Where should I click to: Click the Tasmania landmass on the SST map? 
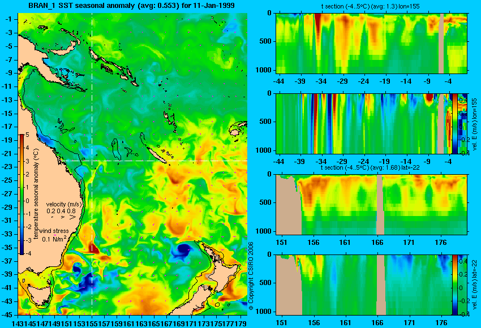point(39,295)
